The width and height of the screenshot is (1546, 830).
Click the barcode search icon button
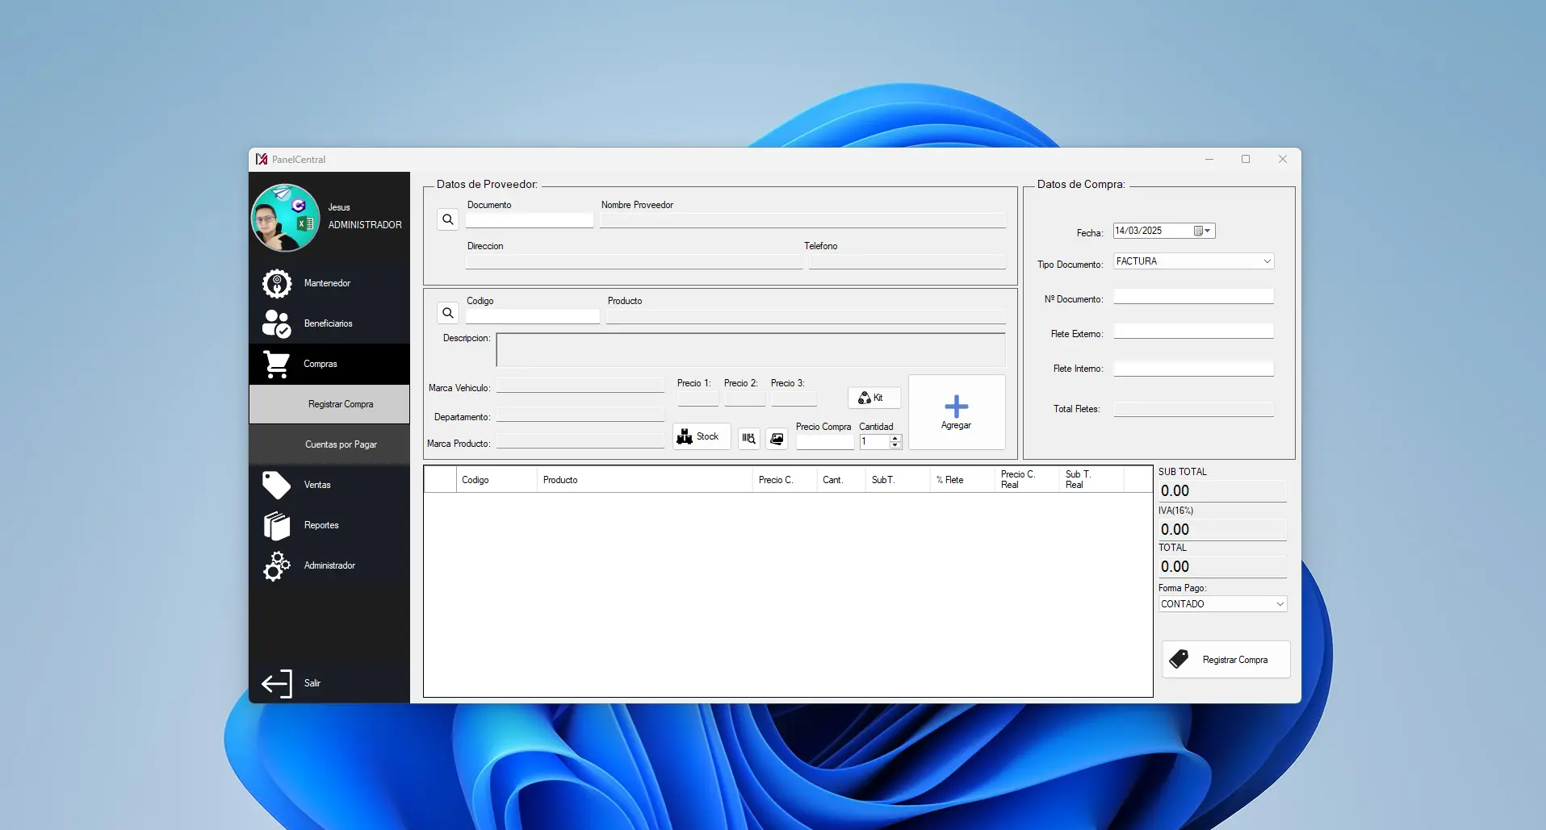coord(749,438)
